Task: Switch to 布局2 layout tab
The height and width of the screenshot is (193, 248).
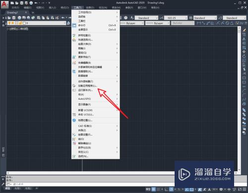Action: point(28,189)
